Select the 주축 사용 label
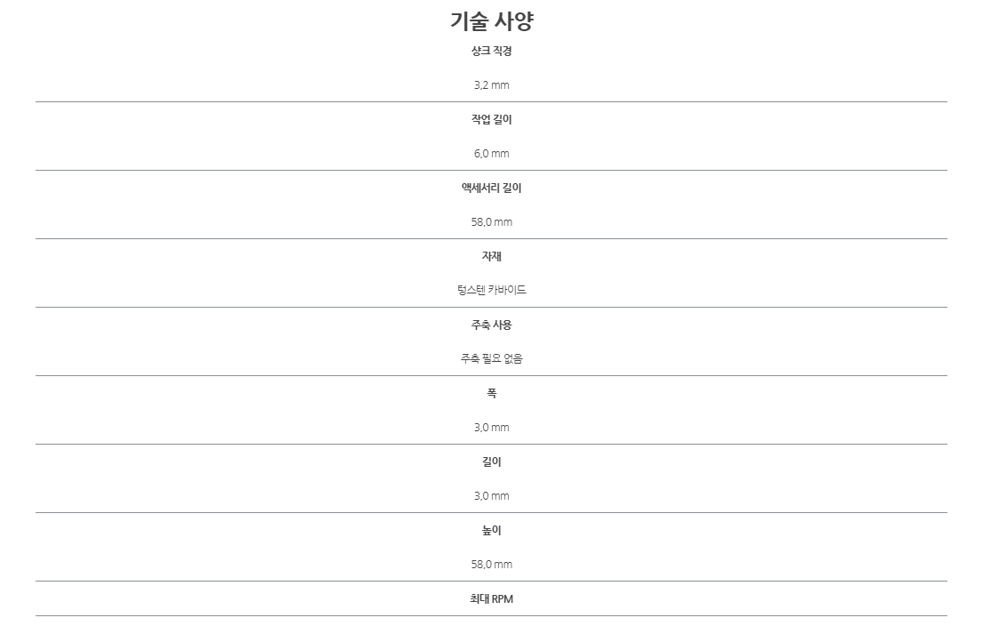The height and width of the screenshot is (626, 983). click(x=491, y=325)
